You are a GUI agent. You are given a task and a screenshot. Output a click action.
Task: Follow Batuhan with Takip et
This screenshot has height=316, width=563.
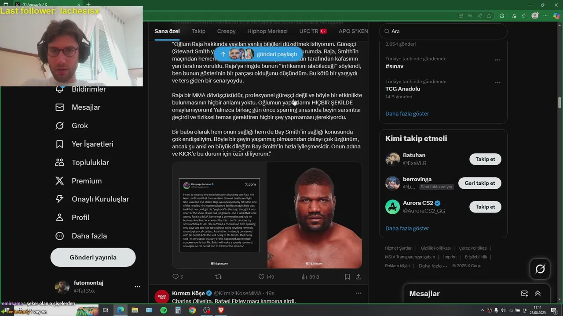(485, 159)
